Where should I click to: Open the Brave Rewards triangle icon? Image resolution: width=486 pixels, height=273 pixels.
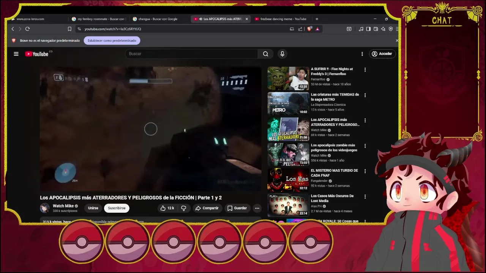coord(317,29)
